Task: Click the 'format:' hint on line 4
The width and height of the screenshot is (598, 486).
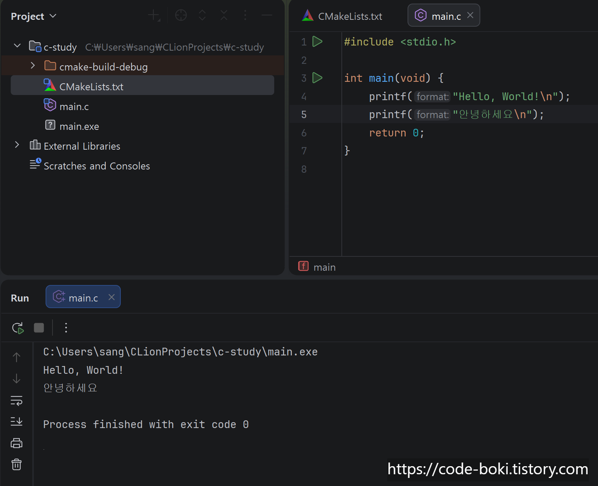Action: pyautogui.click(x=432, y=96)
